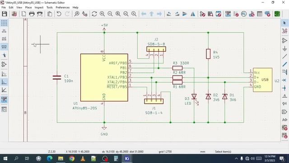The width and height of the screenshot is (289, 163).
Task: Open the Help menu
Action: coord(75,7)
